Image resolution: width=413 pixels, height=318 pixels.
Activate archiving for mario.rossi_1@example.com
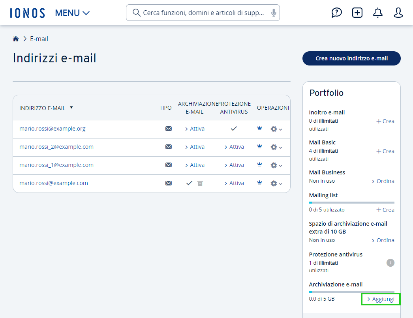(195, 165)
